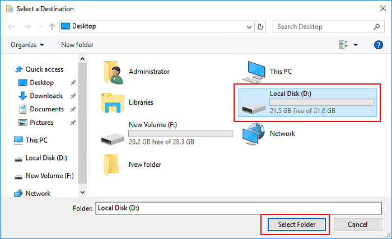This screenshot has height=239, width=392.
Task: Expand the address bar history dropdown
Action: [x=249, y=26]
